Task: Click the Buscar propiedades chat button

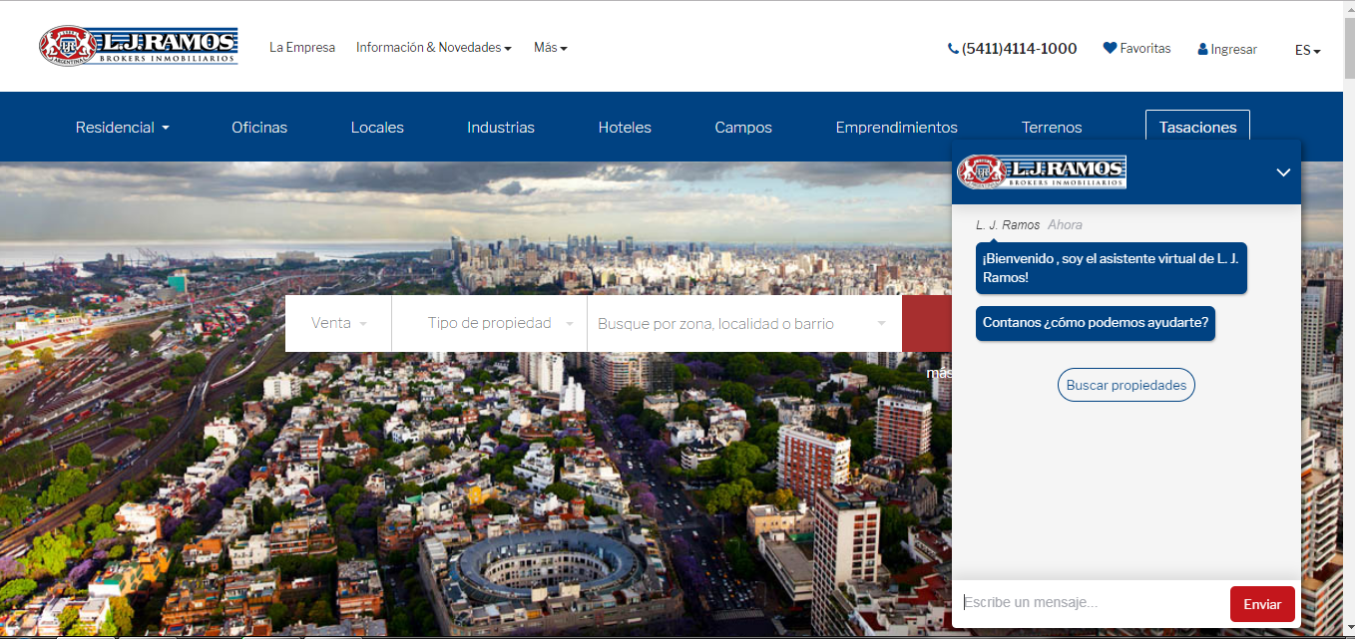Action: pos(1126,385)
